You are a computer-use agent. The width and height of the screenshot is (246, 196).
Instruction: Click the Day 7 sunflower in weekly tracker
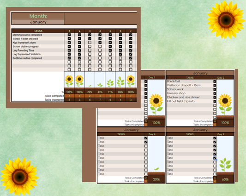point(131,81)
